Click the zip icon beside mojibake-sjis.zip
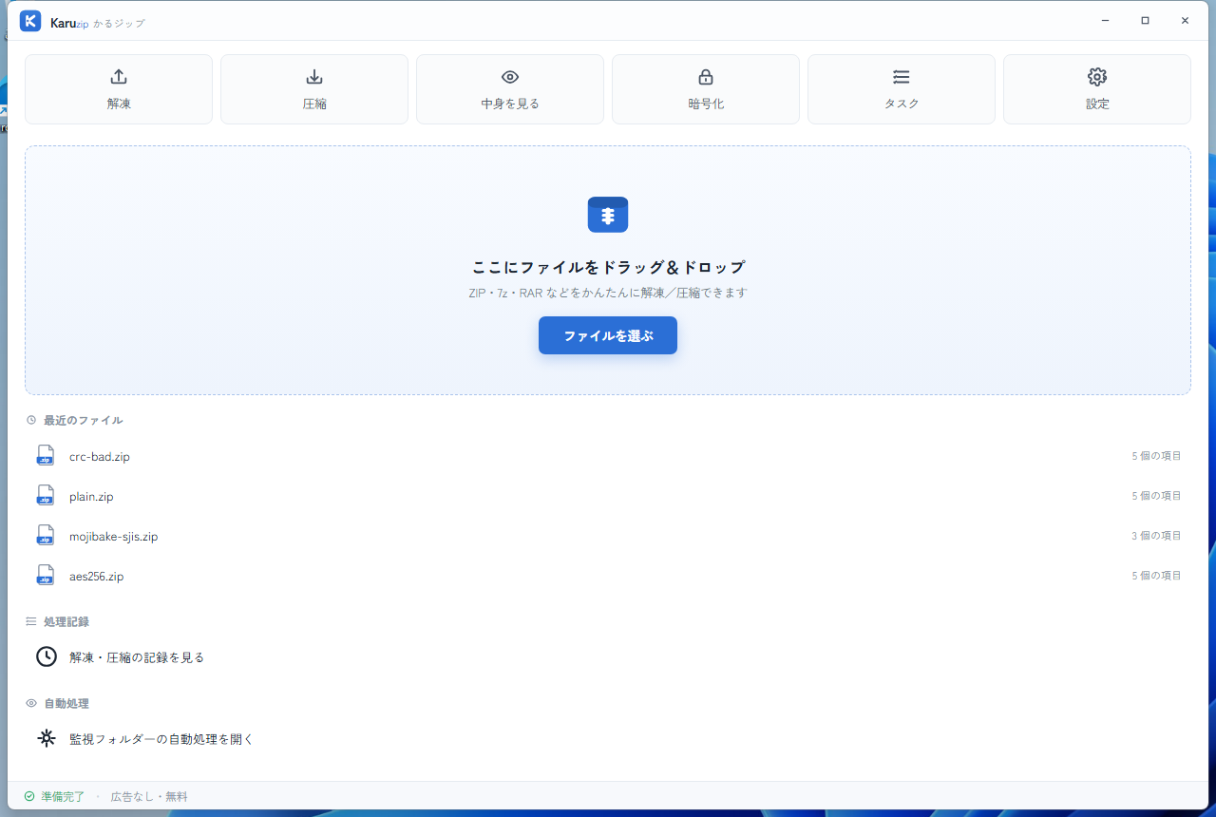1216x817 pixels. point(46,536)
